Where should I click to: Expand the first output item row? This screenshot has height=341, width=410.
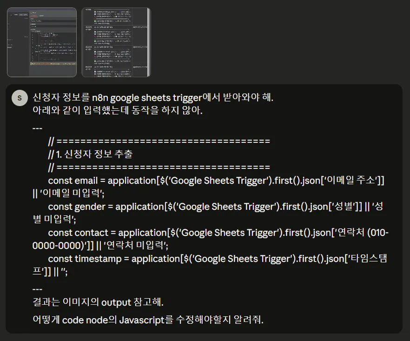[x=95, y=27]
